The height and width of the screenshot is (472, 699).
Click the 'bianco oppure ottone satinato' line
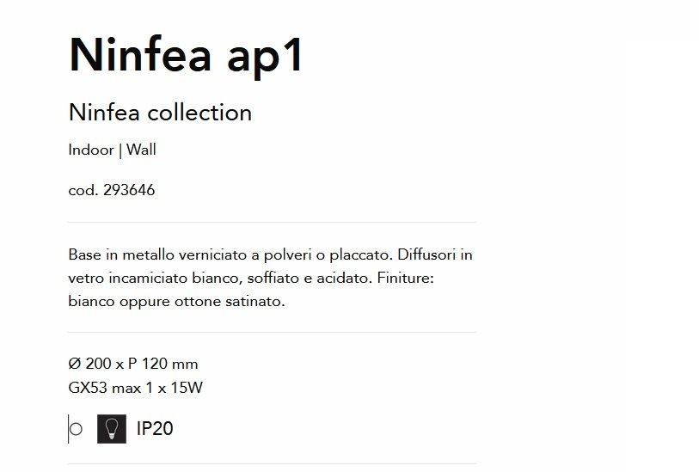tap(176, 301)
